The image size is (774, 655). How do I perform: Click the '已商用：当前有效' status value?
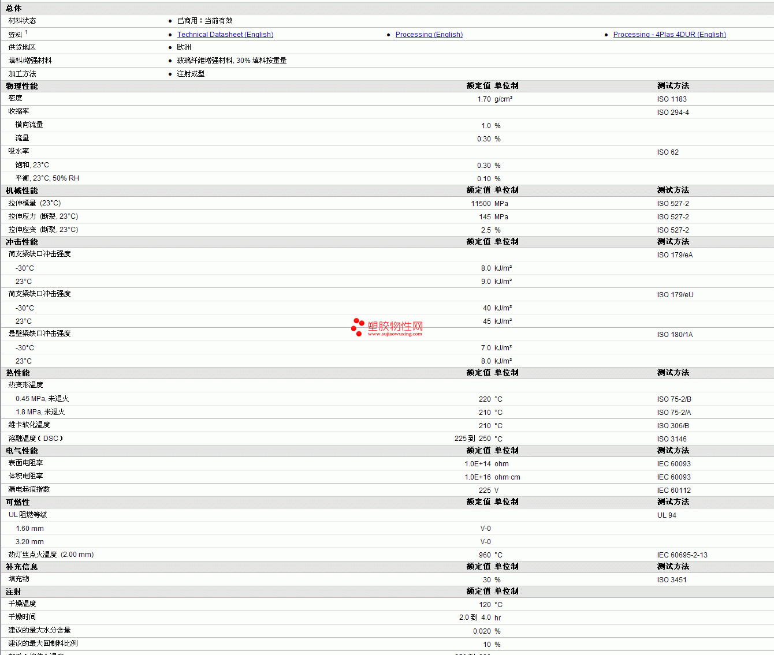tap(204, 21)
